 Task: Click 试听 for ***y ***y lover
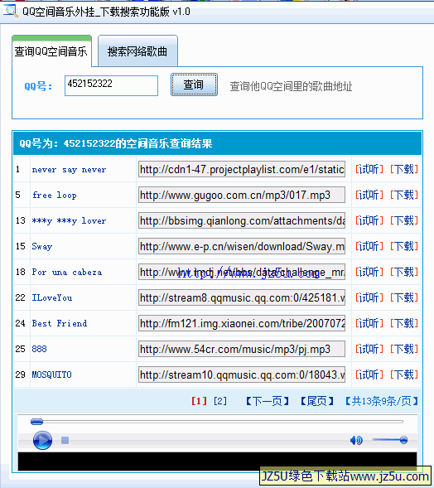369,220
